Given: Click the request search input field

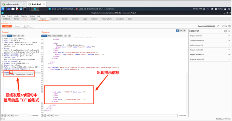Looking at the screenshot, I should [22, 115].
